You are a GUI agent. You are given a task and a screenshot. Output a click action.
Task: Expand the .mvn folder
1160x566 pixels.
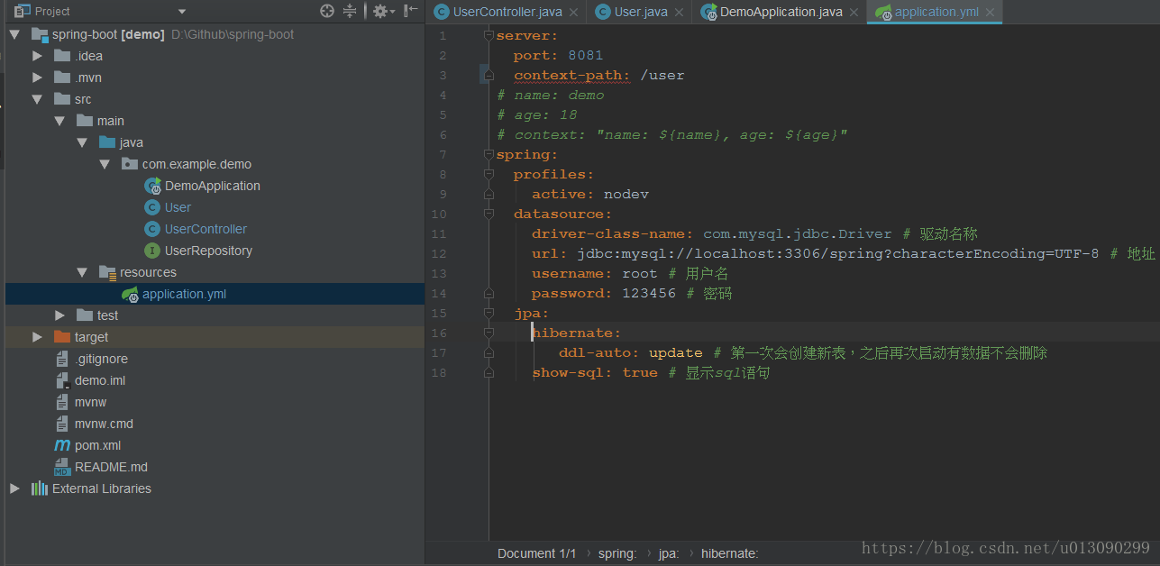tap(37, 78)
